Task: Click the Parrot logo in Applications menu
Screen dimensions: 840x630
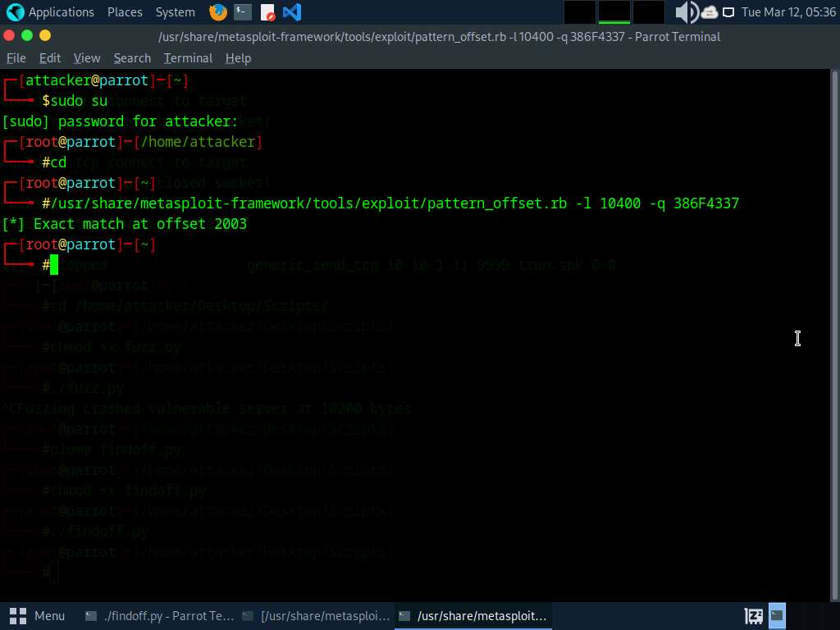Action: [15, 12]
